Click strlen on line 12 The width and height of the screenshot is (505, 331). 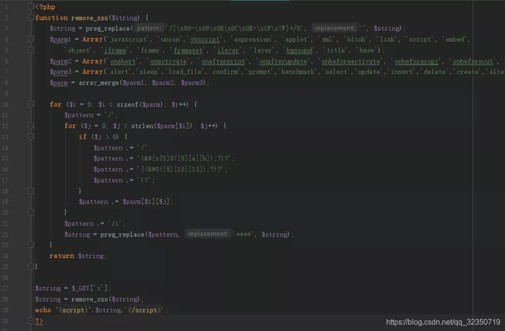tap(142, 126)
